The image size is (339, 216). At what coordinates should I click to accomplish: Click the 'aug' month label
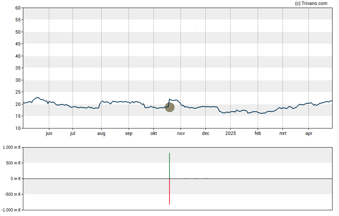click(101, 133)
